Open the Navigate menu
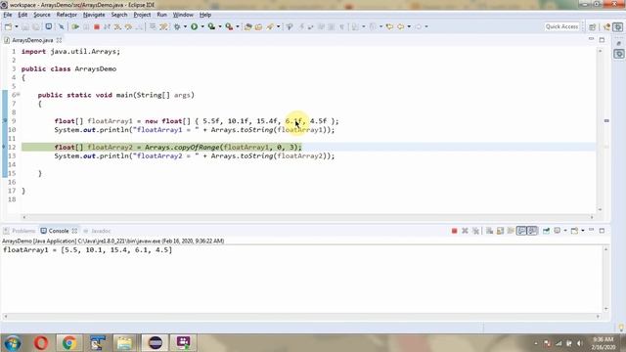 [94, 15]
